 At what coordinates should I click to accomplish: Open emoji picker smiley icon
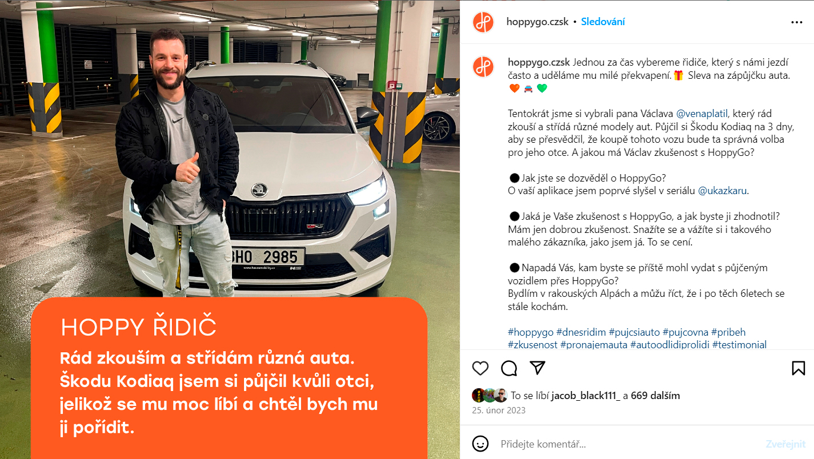click(x=480, y=444)
